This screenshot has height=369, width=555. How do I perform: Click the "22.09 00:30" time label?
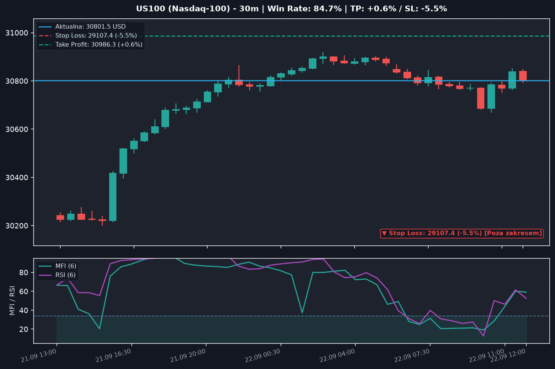click(x=263, y=356)
